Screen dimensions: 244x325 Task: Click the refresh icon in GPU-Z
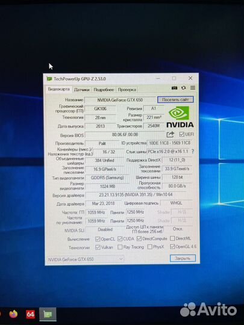183,88
